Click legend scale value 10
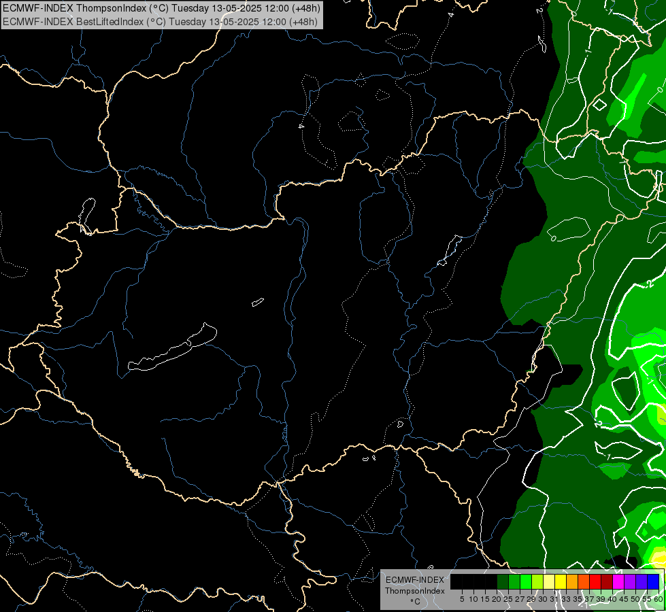The width and height of the screenshot is (666, 612). 473,599
